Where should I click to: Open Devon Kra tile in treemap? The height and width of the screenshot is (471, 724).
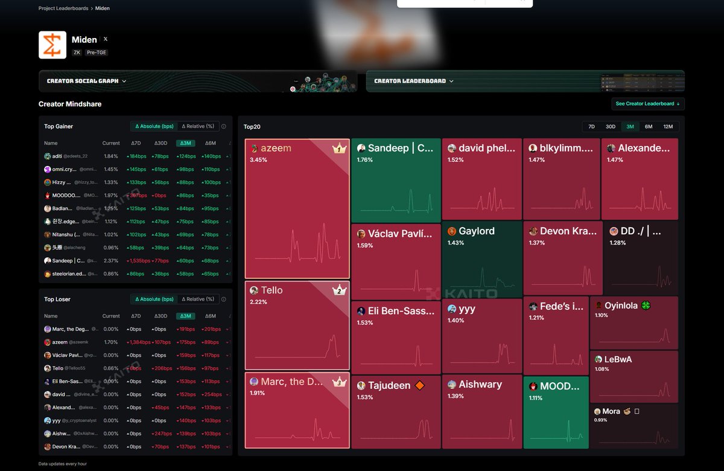pos(562,258)
